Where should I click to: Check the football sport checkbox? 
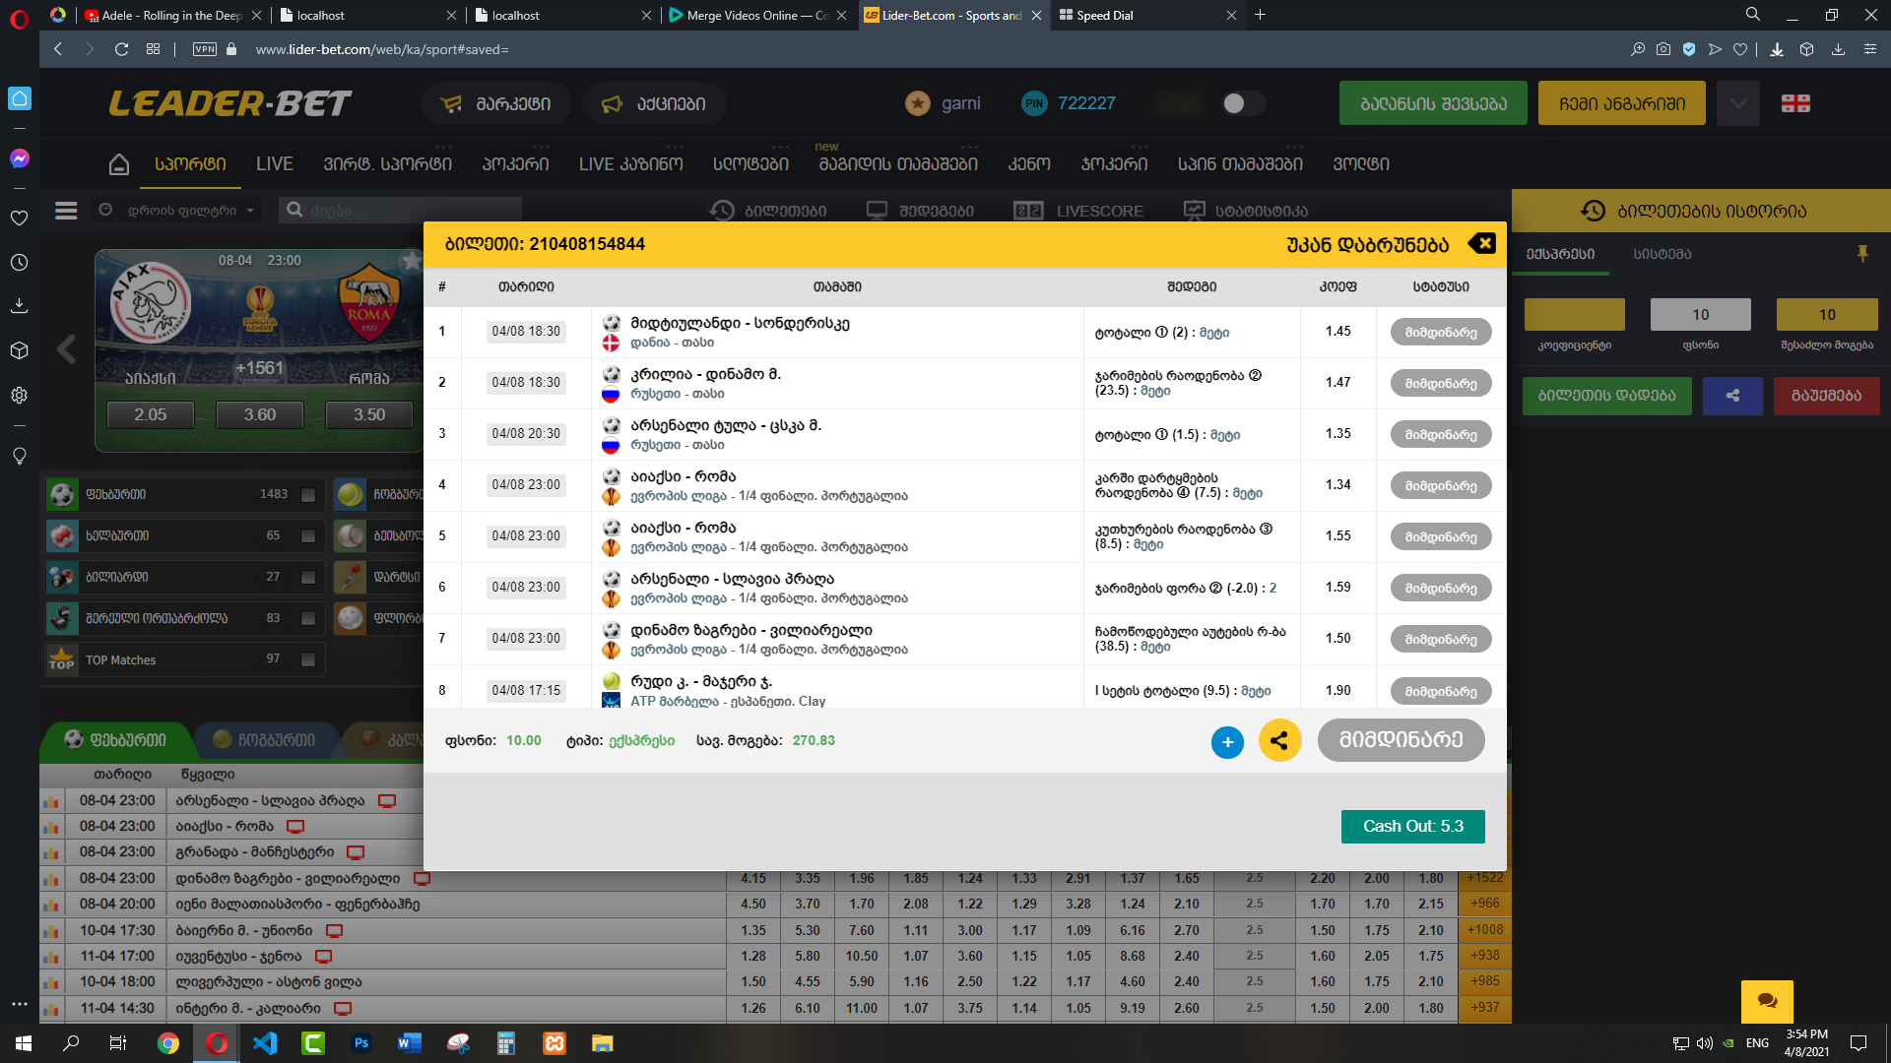click(308, 495)
